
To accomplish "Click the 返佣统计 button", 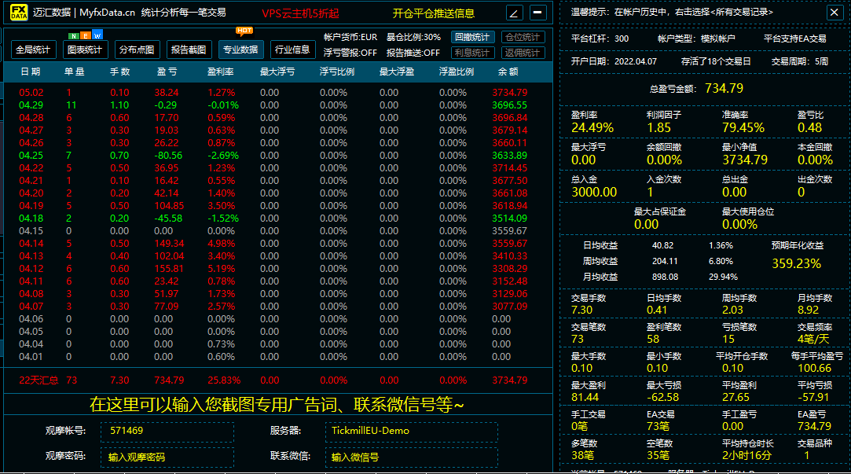I will pyautogui.click(x=523, y=53).
